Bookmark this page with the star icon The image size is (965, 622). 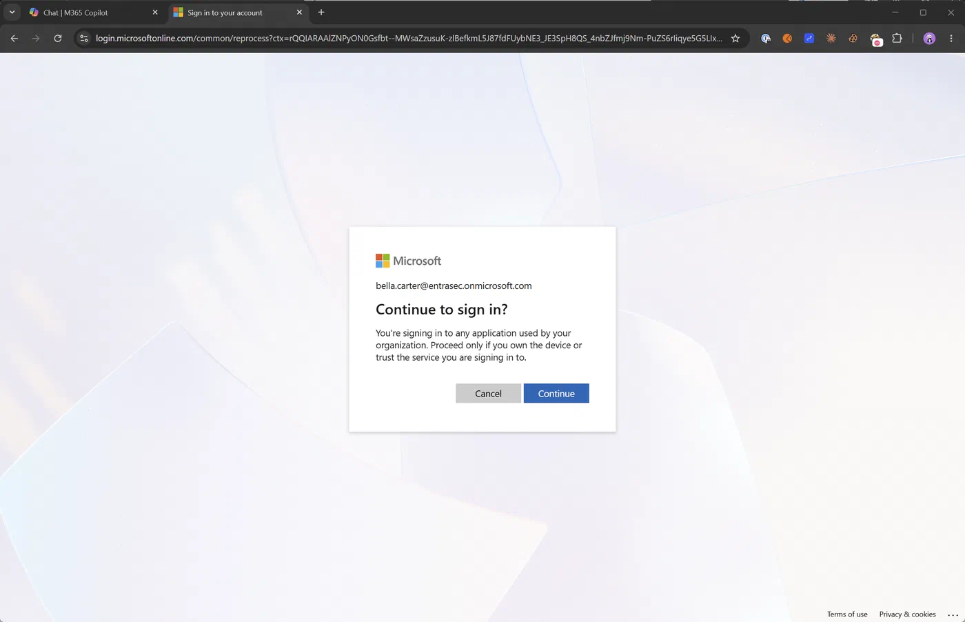[735, 39]
